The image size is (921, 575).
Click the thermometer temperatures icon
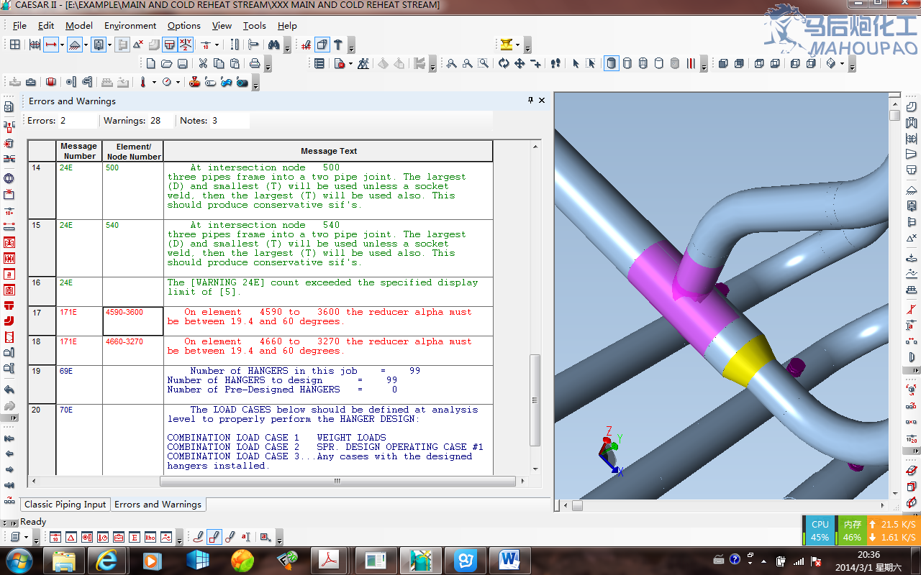(142, 82)
